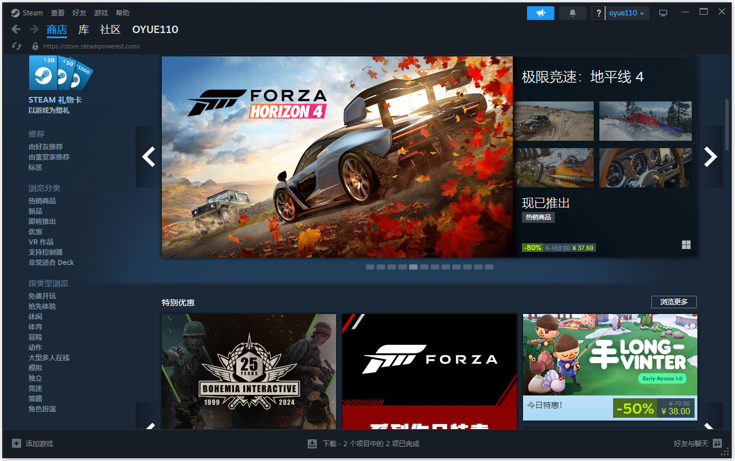Switch to the 社区 tab
Screen dimensions: 735x461
point(111,29)
